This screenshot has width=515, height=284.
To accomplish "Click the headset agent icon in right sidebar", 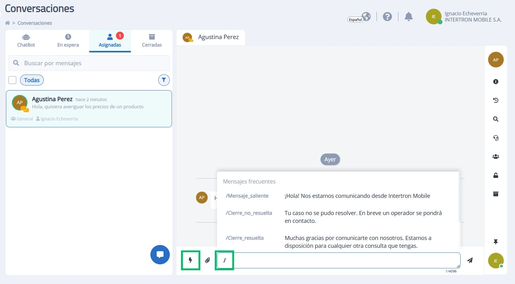I will pyautogui.click(x=496, y=138).
